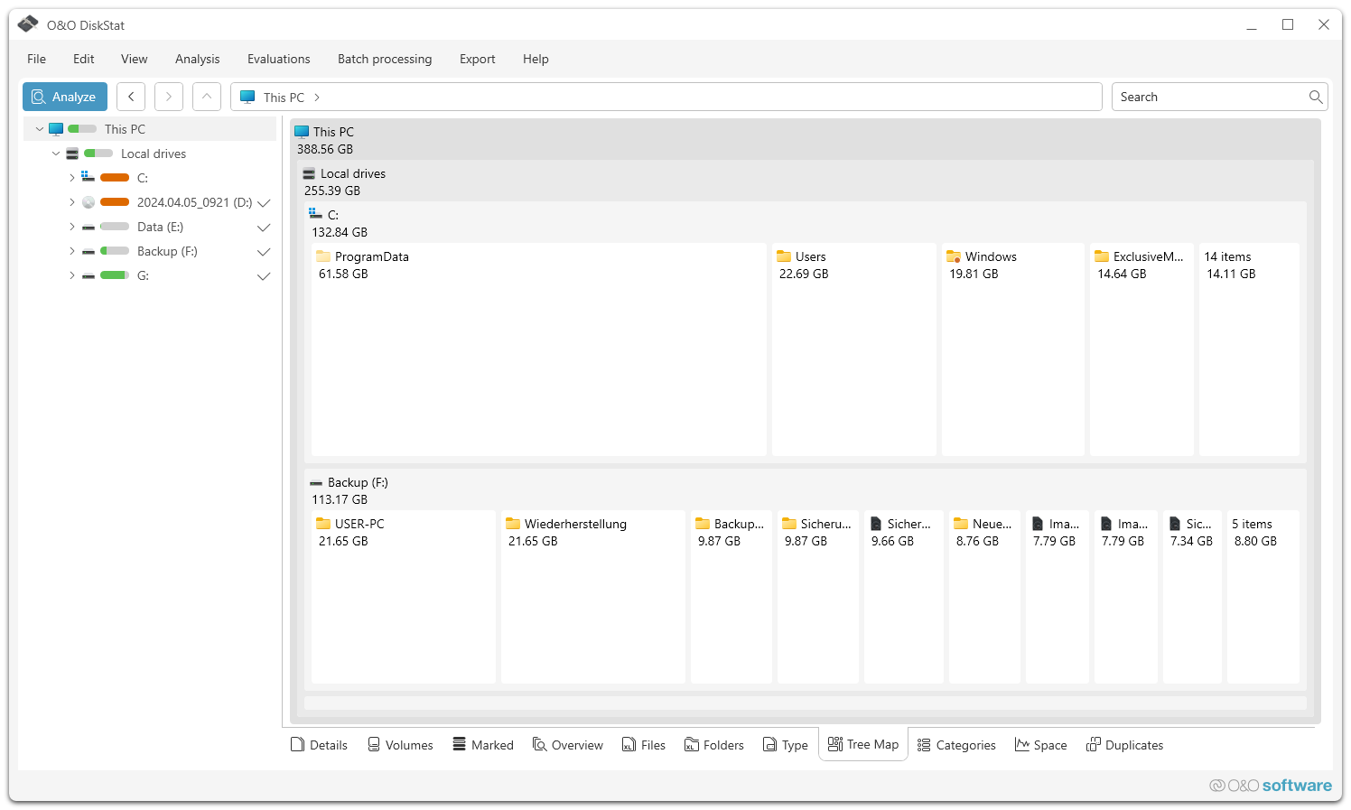The image size is (1351, 810).
Task: Open the Batch processing menu
Action: click(x=385, y=59)
